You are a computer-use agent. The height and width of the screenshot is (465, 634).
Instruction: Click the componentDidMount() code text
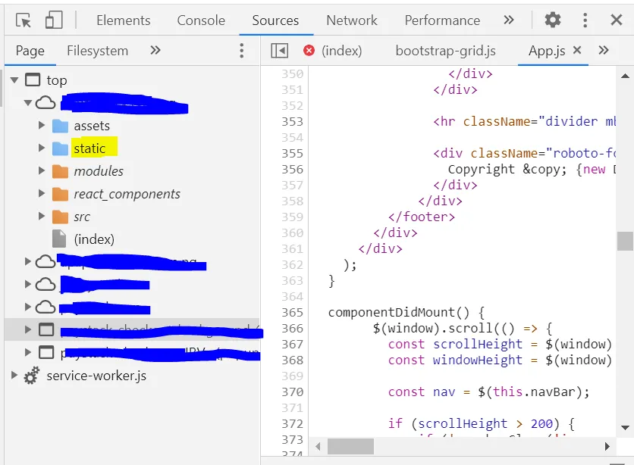tap(399, 313)
